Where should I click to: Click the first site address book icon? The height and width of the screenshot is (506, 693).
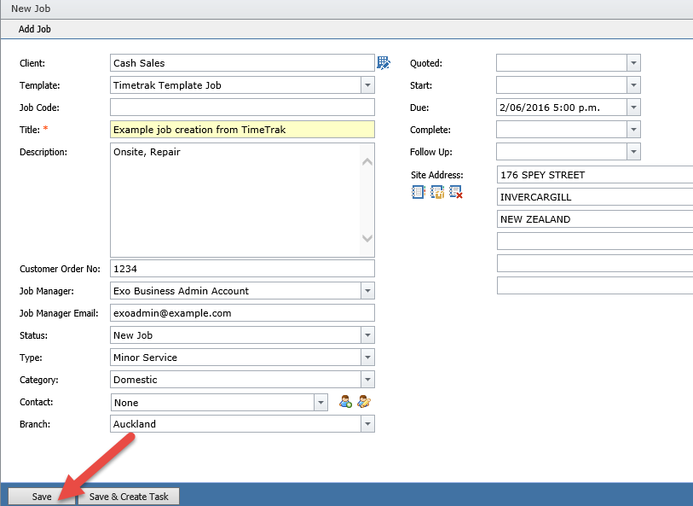[418, 192]
